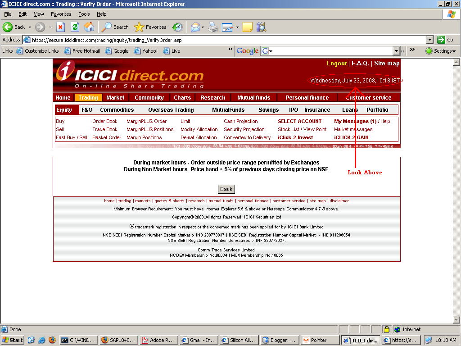Screen dimensions: 461x346
Task: Open the Mail button dropdown arrow
Action: pos(203,27)
